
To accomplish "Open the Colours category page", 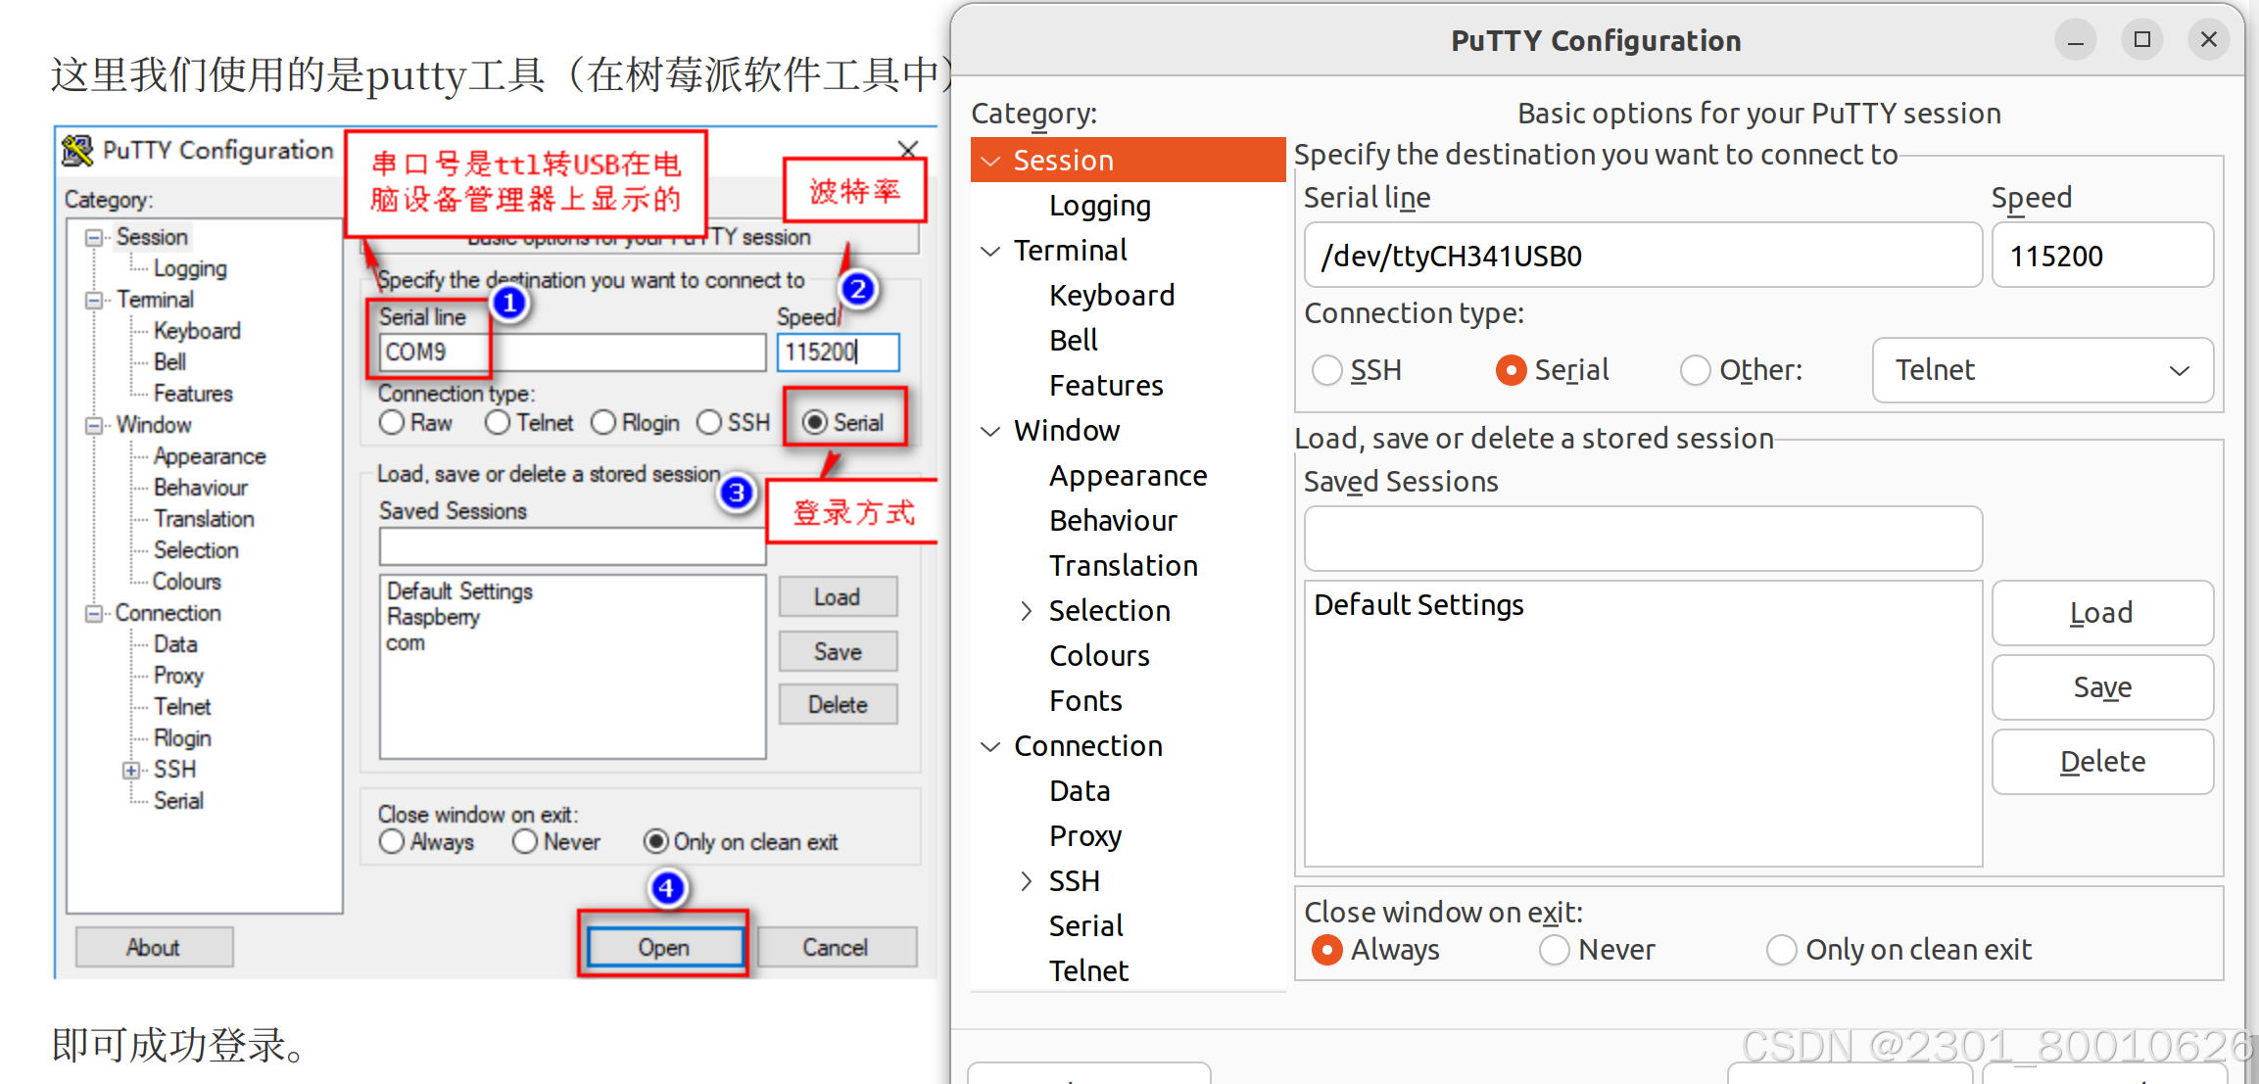I will coord(1099,655).
